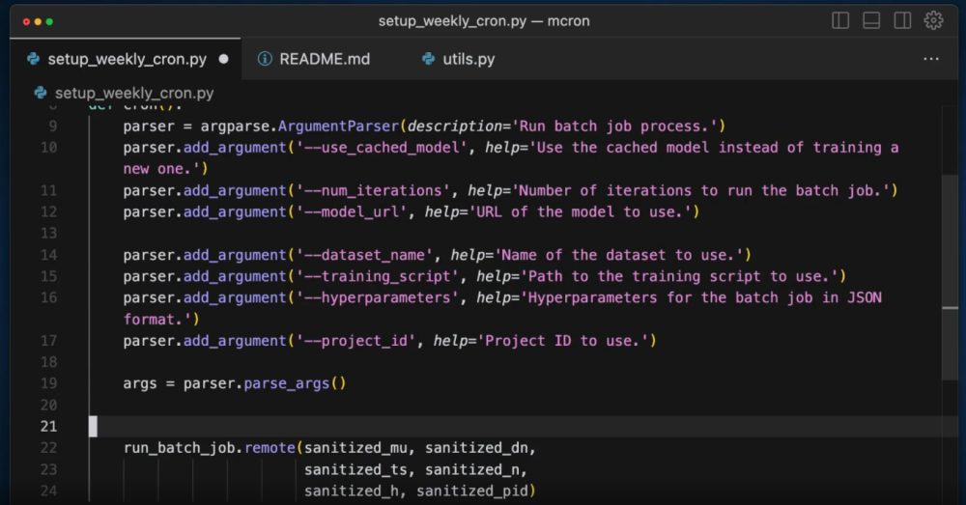Screen dimensions: 966x505
Task: Click line number 17 in gutter
Action: (x=48, y=341)
